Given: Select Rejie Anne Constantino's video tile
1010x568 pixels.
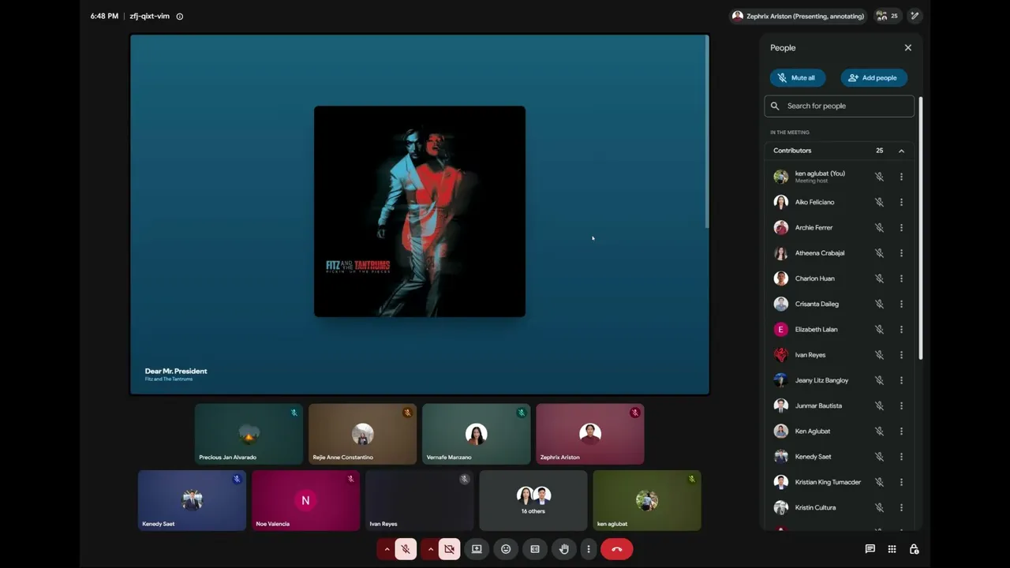Looking at the screenshot, I should point(362,434).
